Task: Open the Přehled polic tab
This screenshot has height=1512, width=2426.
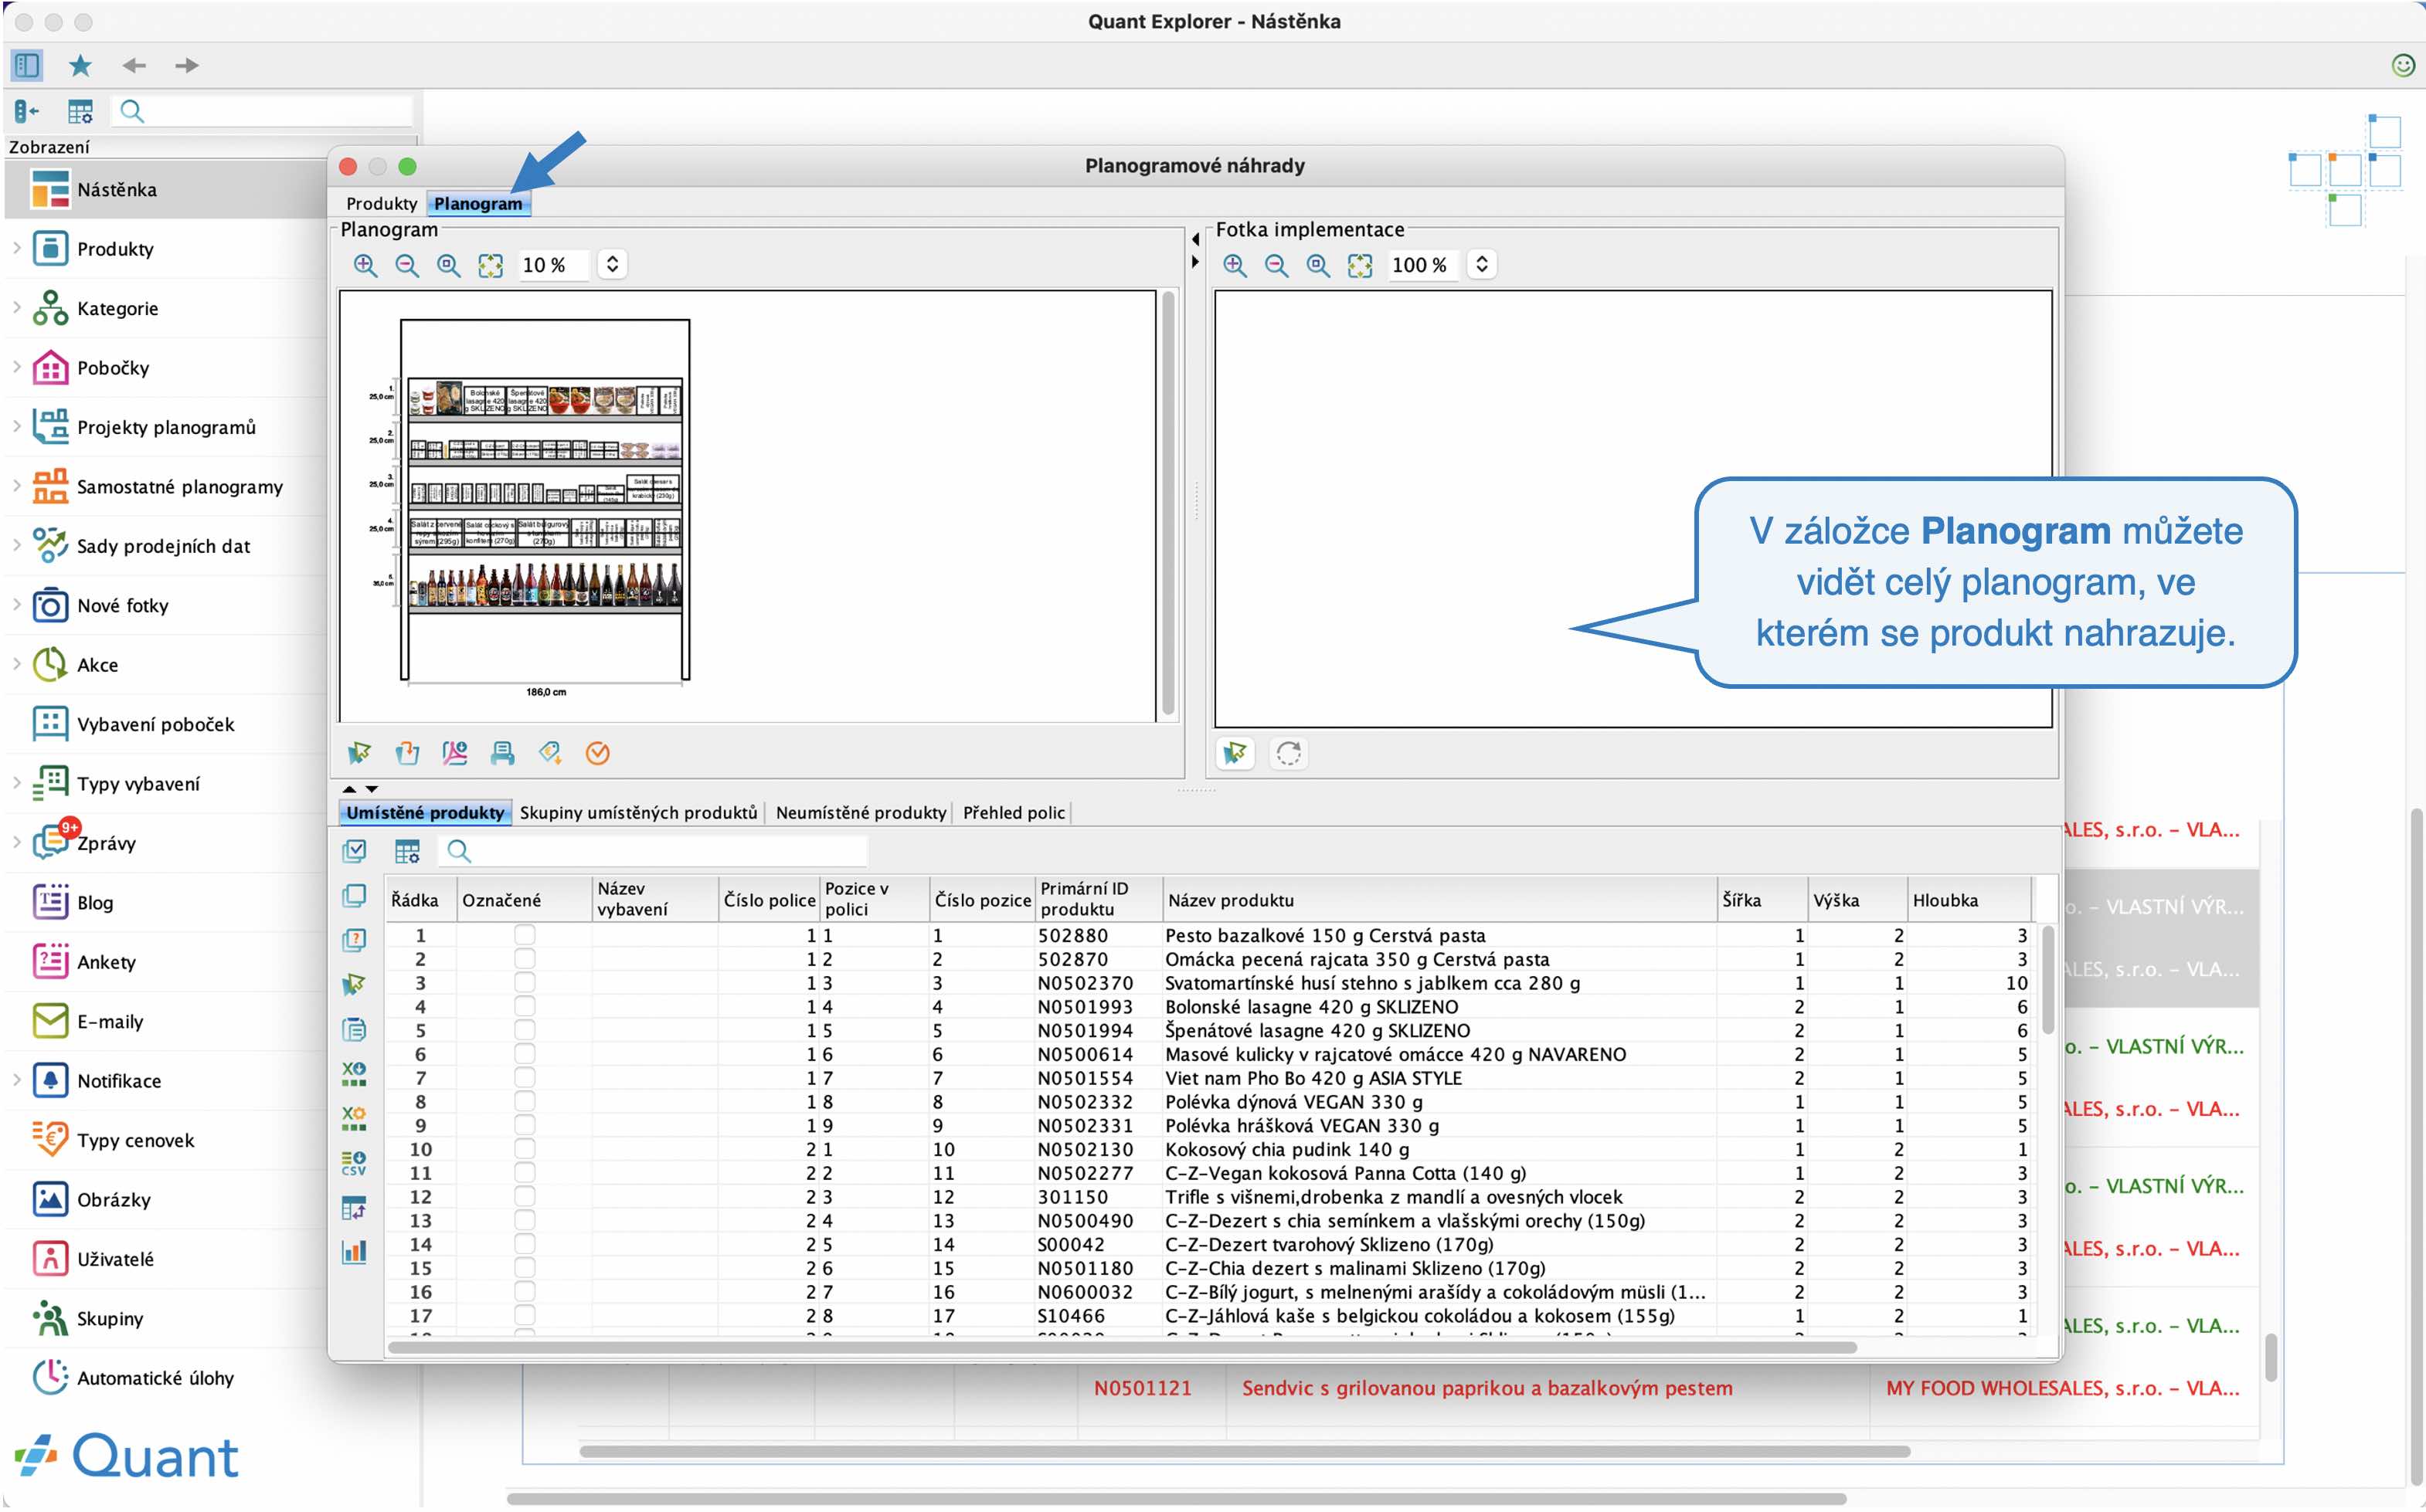Action: (x=1014, y=813)
